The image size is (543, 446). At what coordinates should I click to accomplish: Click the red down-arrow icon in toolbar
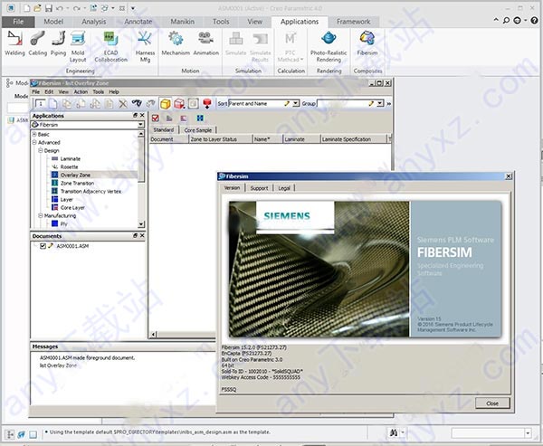click(207, 103)
